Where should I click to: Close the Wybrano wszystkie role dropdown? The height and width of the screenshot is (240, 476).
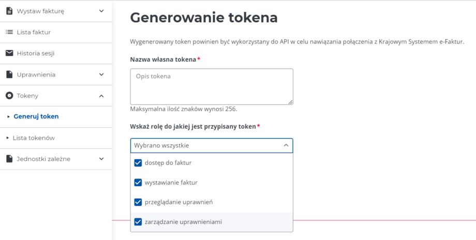point(286,146)
